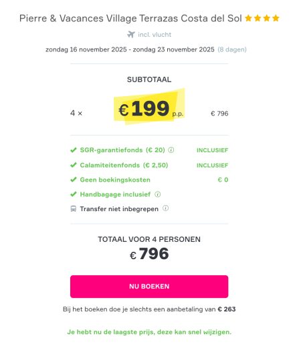Open the Handbagage inclusief info icon
Screen dimensions: 301x350
click(158, 194)
